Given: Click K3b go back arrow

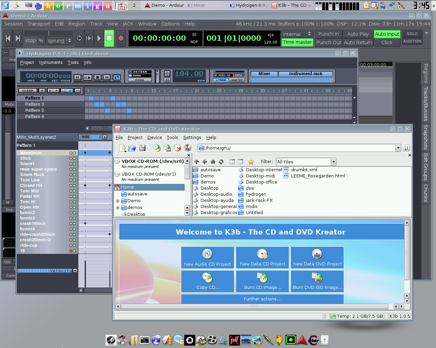Looking at the screenshot, I should (x=205, y=162).
